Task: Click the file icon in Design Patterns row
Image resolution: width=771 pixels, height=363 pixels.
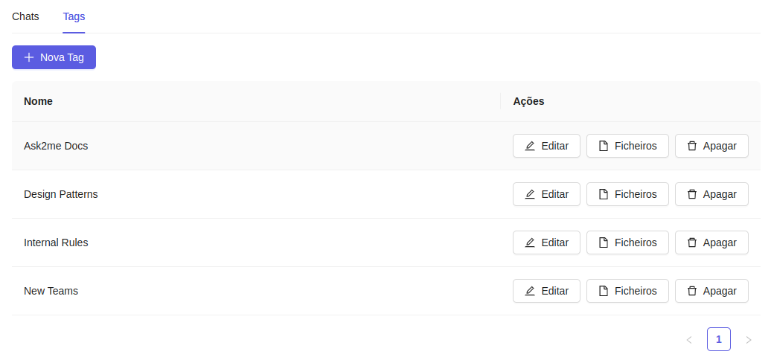Action: click(604, 194)
